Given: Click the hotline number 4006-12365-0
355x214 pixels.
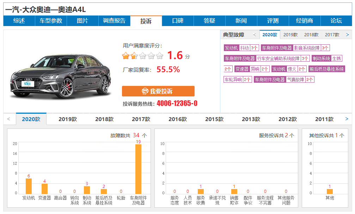Looking at the screenshot, I should click(177, 103).
